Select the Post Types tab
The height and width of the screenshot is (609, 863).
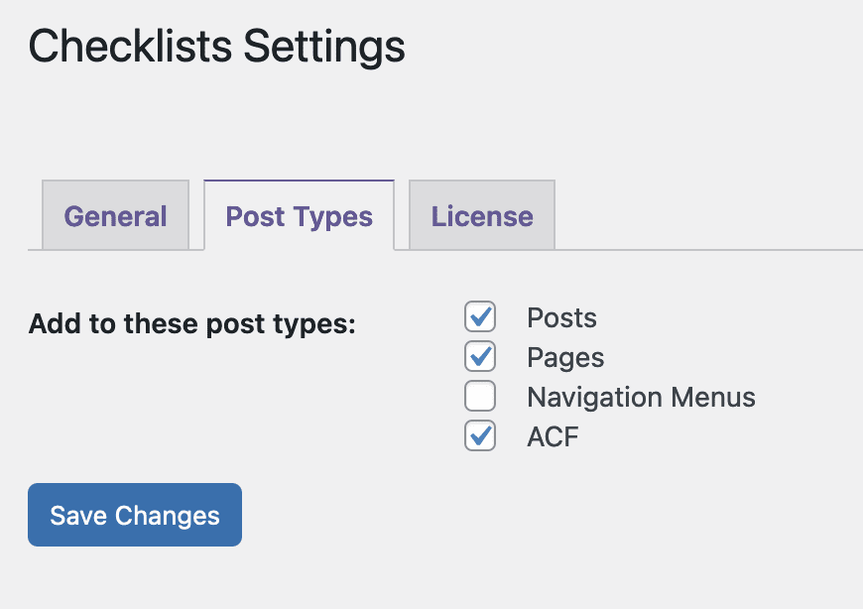(x=299, y=215)
